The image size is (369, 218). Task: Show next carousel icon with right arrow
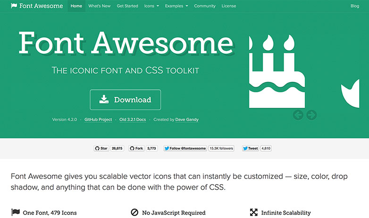[311, 115]
